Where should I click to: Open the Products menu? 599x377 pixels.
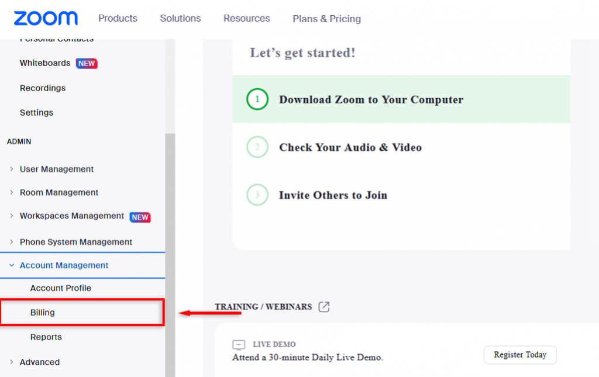tap(118, 18)
